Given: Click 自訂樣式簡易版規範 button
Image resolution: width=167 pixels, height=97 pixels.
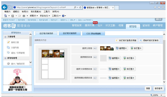Looking at the screenshot, I should [x=126, y=40].
